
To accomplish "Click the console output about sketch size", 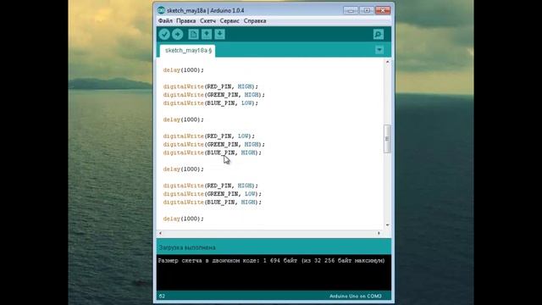I will (271, 261).
